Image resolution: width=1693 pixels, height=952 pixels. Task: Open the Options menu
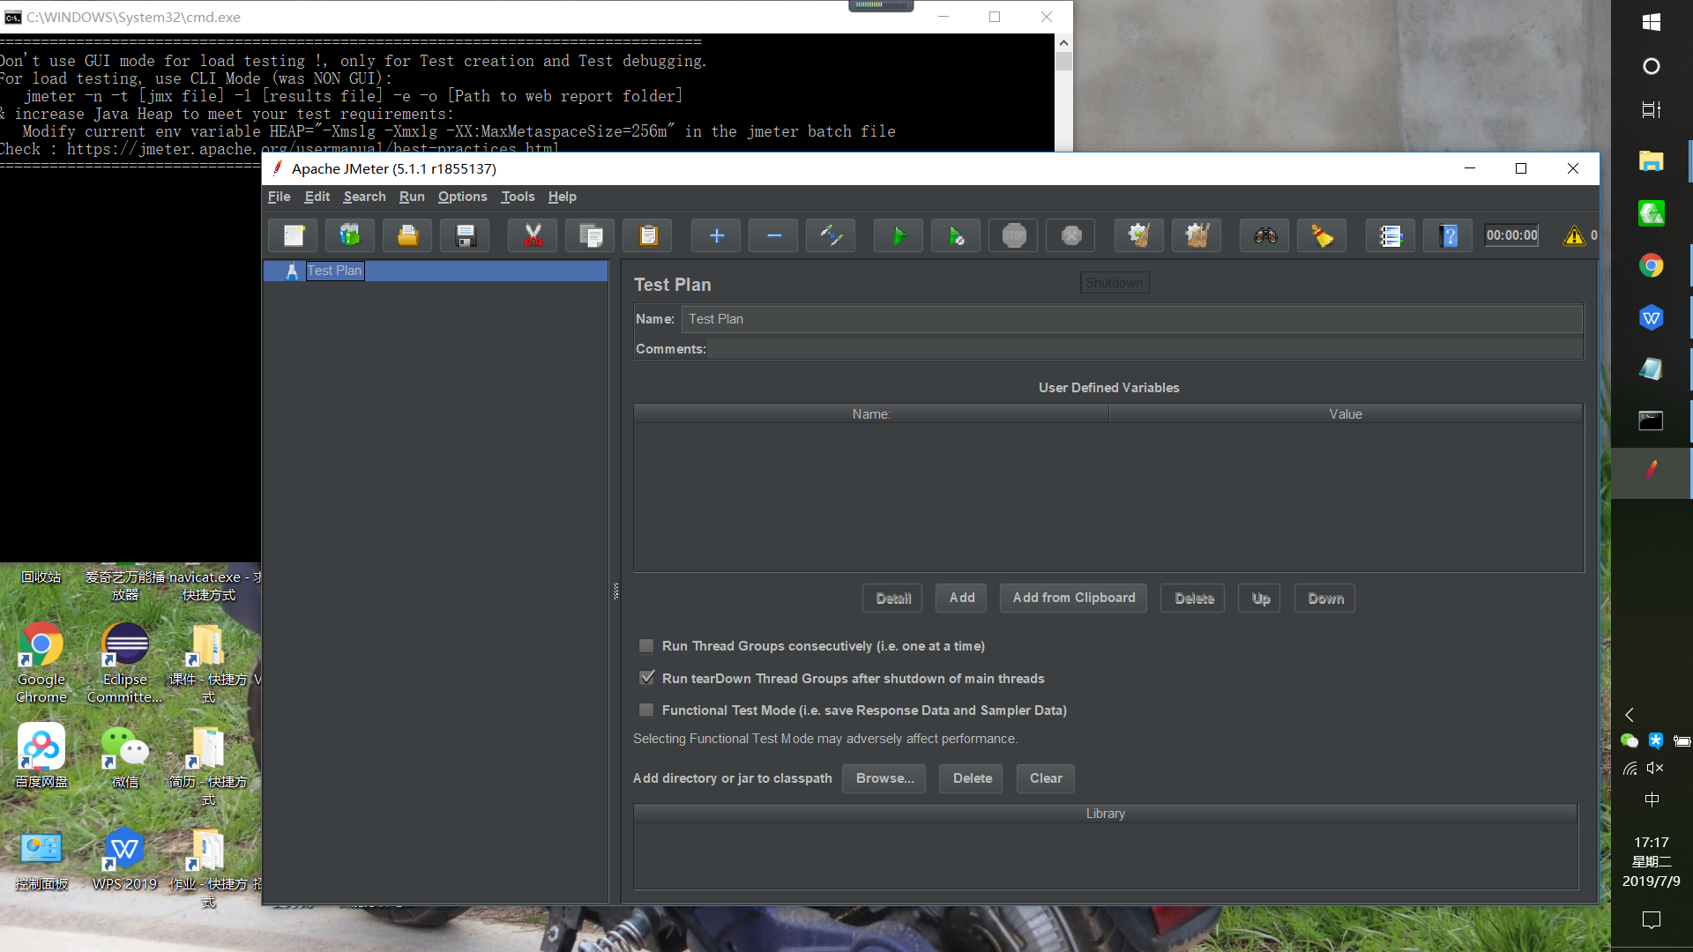462,197
